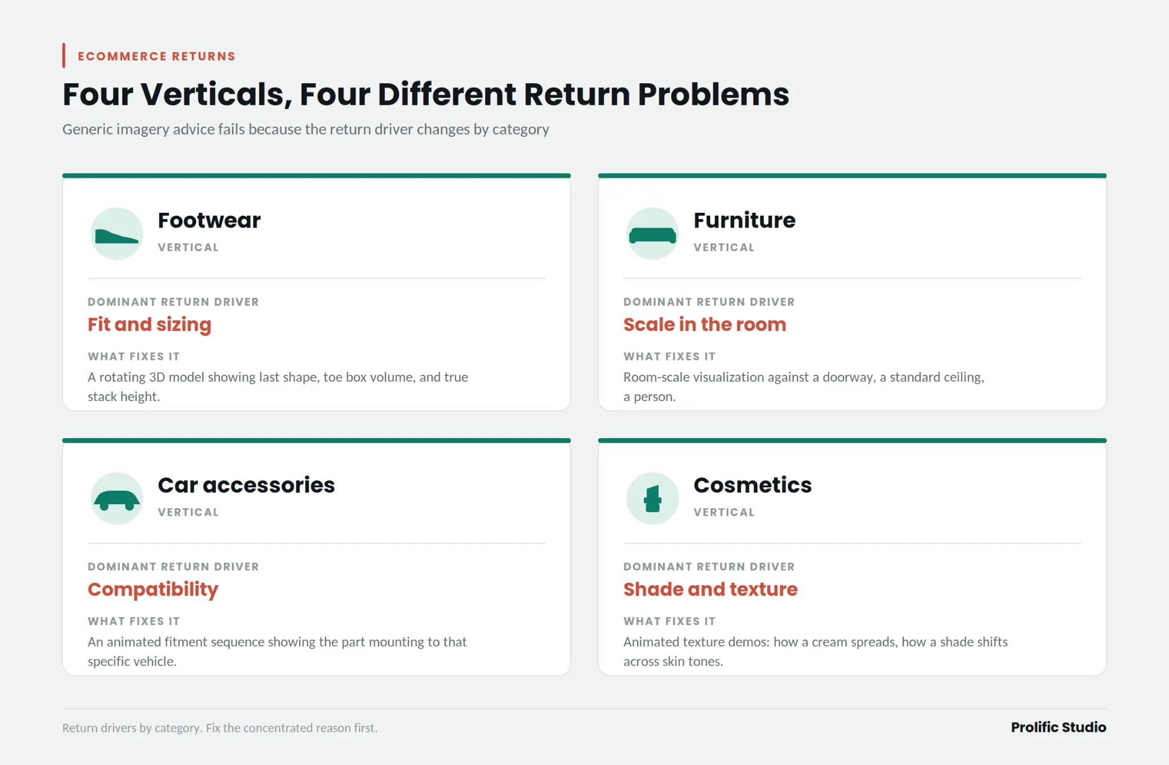Select the Cosmetics card heading
Viewport: 1169px width, 765px height.
point(752,485)
